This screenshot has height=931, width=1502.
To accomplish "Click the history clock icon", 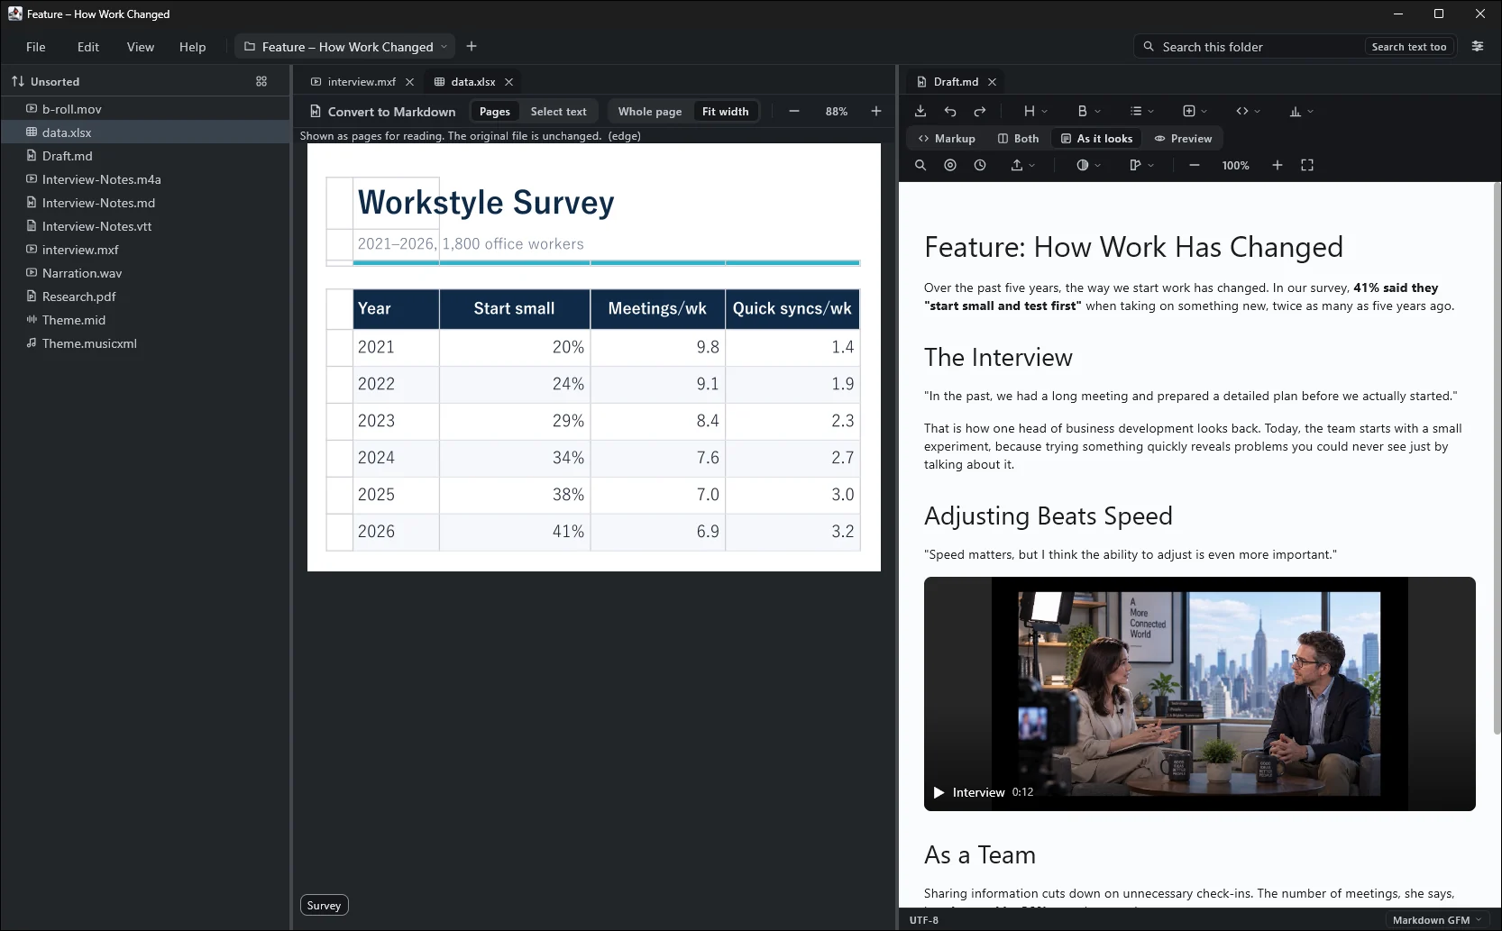I will click(x=980, y=166).
